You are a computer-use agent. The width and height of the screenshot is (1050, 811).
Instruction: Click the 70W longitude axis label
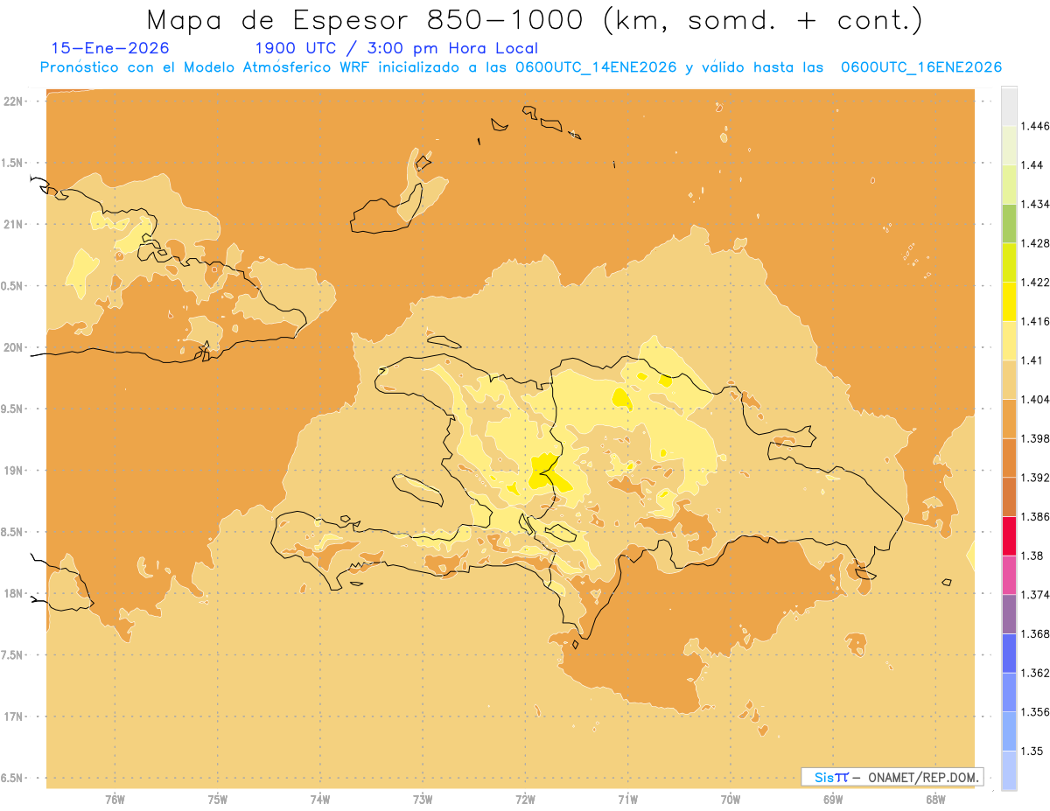click(731, 799)
